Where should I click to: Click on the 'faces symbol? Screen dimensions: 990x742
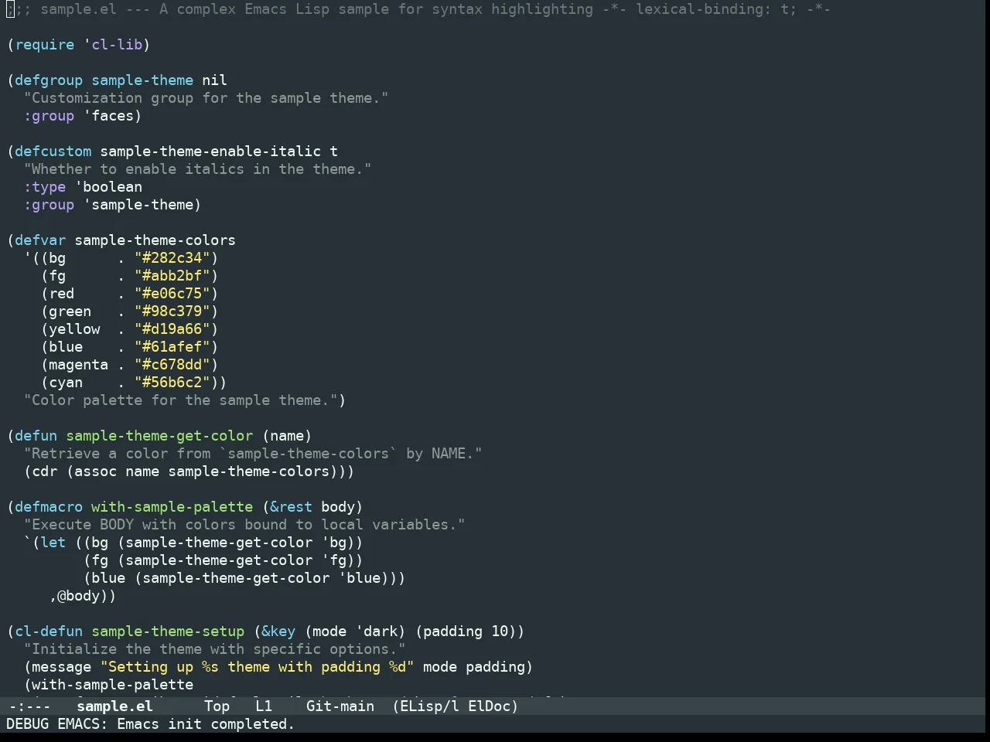pos(109,116)
